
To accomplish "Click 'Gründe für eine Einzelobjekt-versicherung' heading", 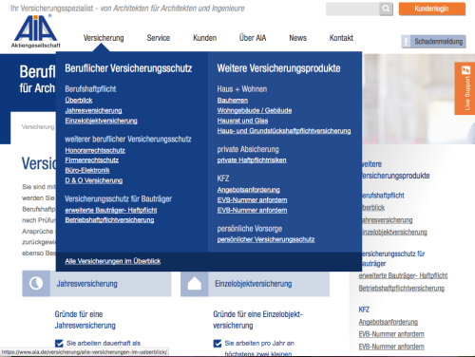I will [x=257, y=320].
